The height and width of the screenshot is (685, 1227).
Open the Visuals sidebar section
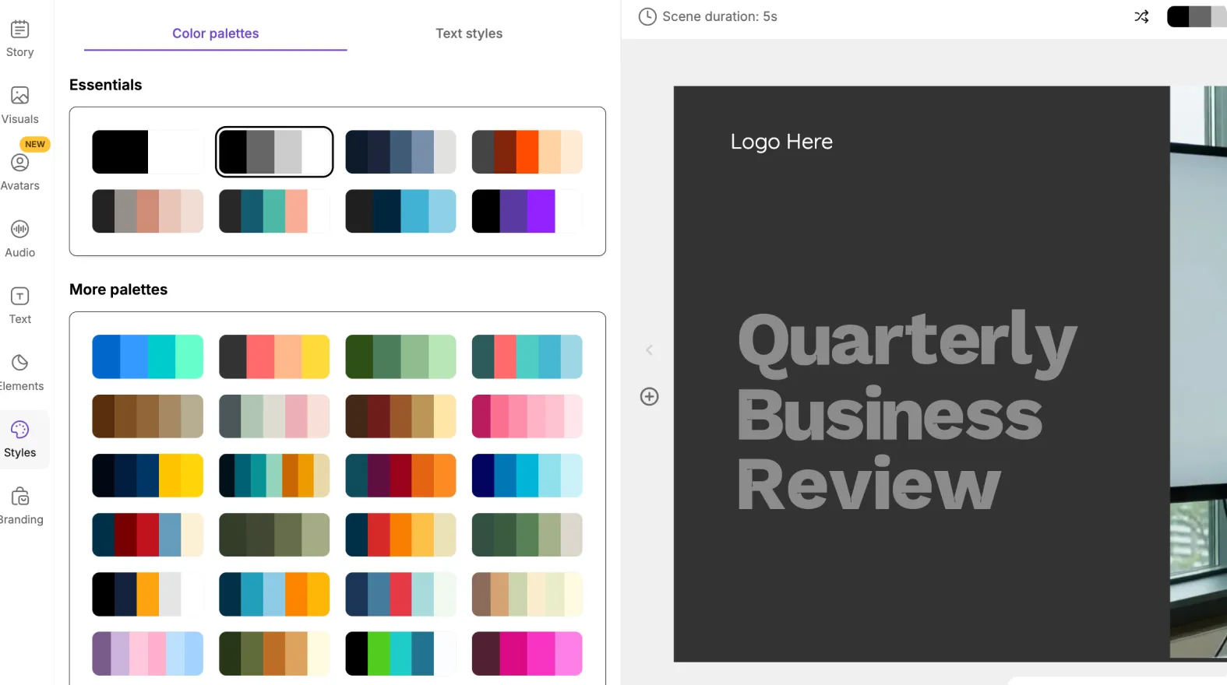pos(20,106)
